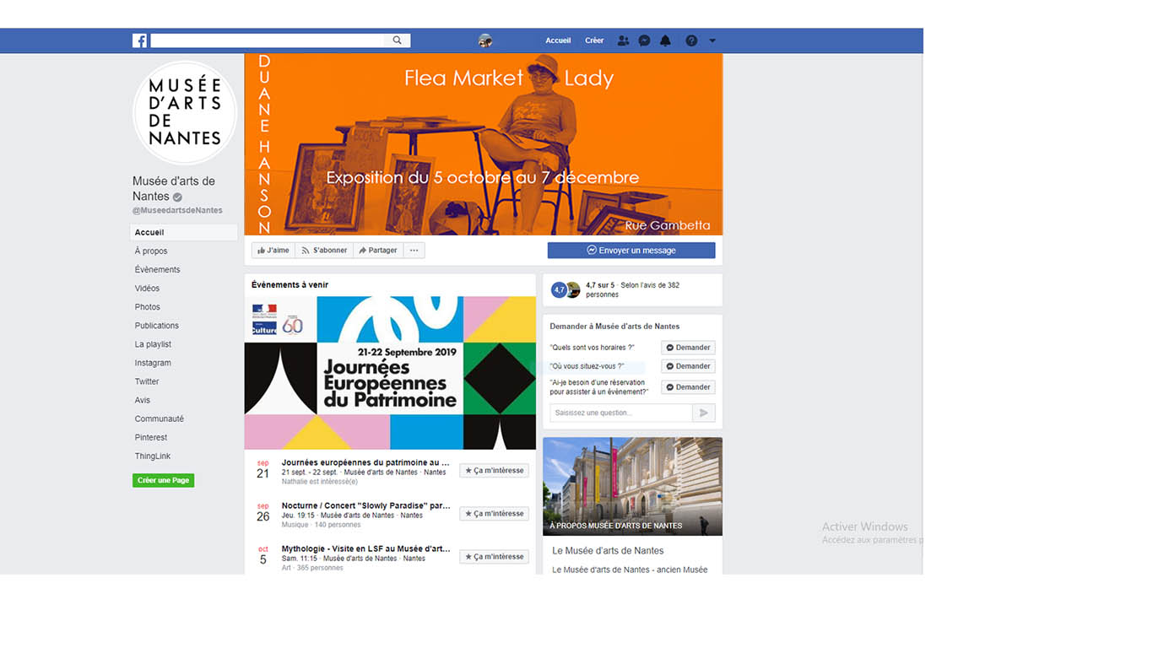Open Évènements in the sidebar
The width and height of the screenshot is (1153, 648).
(x=157, y=269)
